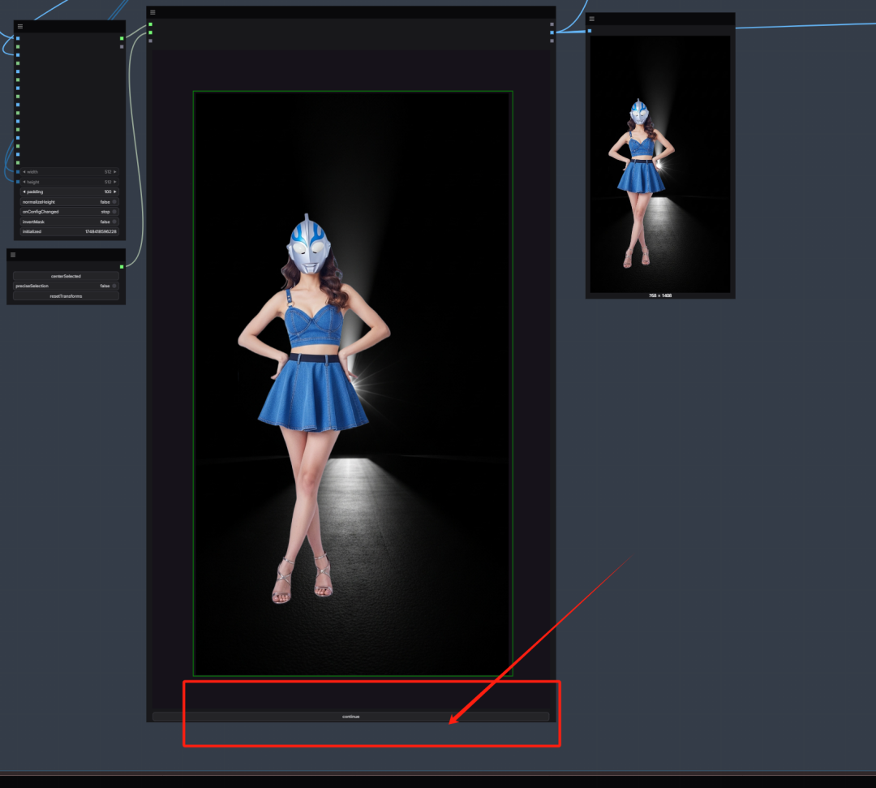Click the gray input port on the canvas node

click(150, 41)
